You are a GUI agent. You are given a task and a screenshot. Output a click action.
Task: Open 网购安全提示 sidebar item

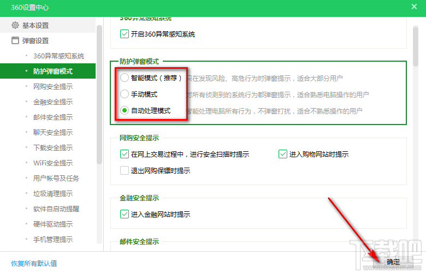pos(53,87)
